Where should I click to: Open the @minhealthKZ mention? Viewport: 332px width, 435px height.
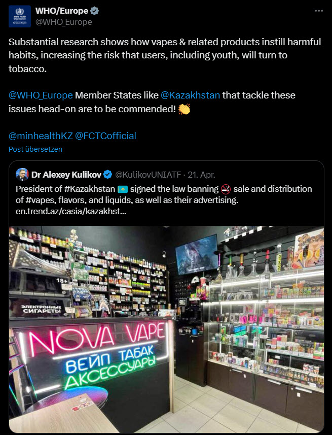(41, 136)
